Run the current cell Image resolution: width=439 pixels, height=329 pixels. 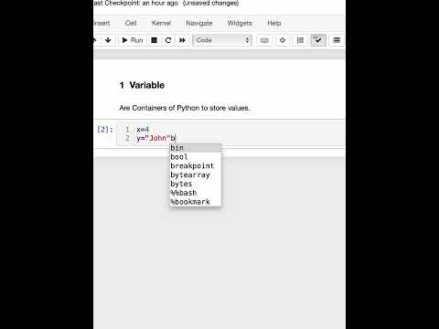tap(133, 40)
